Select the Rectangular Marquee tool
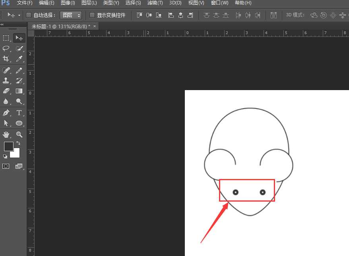The width and height of the screenshot is (349, 256). tap(6, 38)
